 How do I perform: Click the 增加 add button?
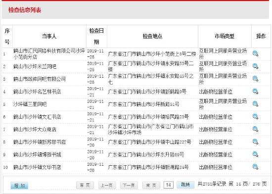coord(19,186)
